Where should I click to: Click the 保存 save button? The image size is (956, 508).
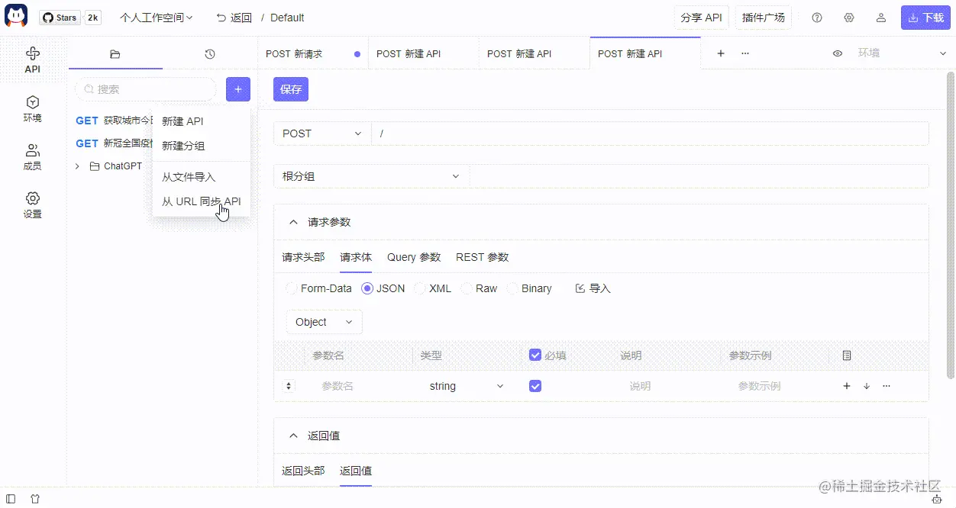click(291, 89)
